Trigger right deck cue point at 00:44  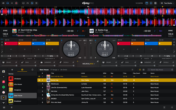[x=137, y=43]
